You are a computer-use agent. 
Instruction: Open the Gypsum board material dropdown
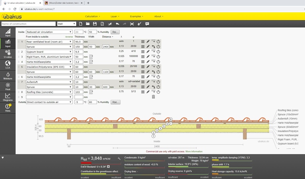[x=49, y=52]
